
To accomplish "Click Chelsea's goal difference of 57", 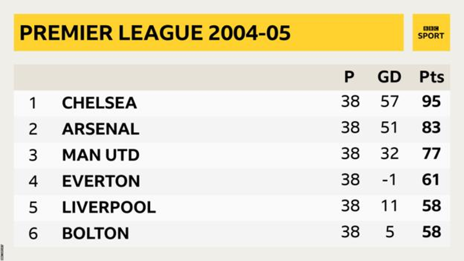I will tap(389, 103).
